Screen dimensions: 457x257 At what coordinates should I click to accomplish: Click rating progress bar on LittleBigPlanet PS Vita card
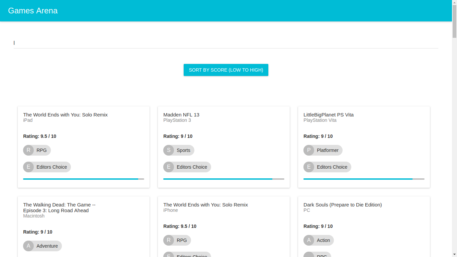364,179
